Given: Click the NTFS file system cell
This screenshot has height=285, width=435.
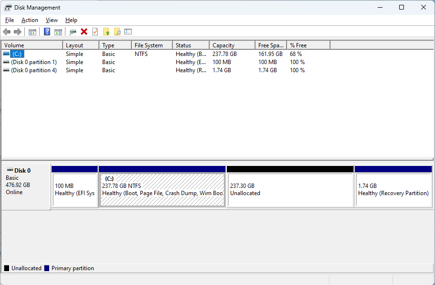Looking at the screenshot, I should pyautogui.click(x=141, y=54).
